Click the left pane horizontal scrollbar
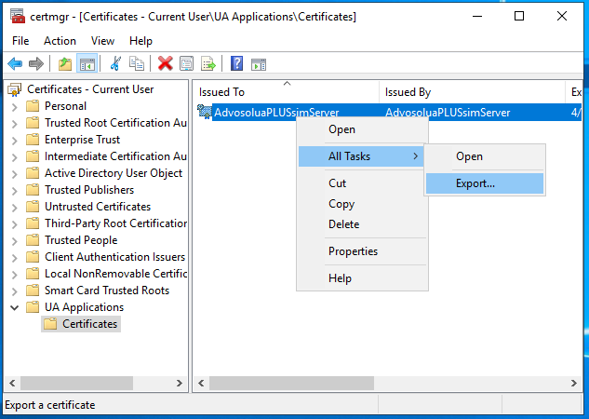The image size is (589, 419). click(74, 384)
